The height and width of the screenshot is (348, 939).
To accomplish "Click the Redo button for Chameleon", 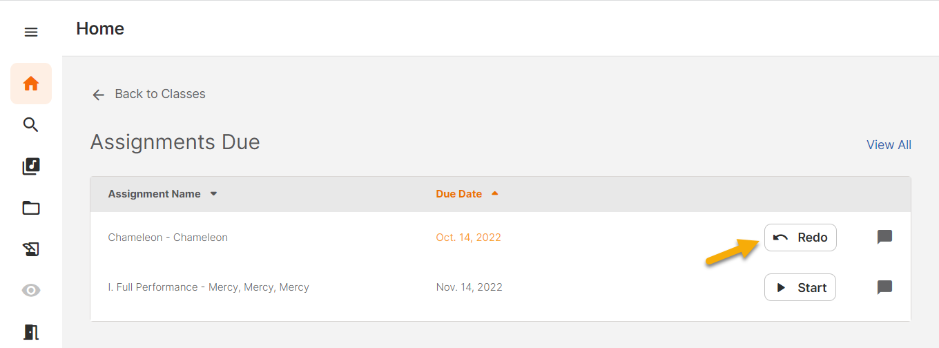I will (800, 238).
